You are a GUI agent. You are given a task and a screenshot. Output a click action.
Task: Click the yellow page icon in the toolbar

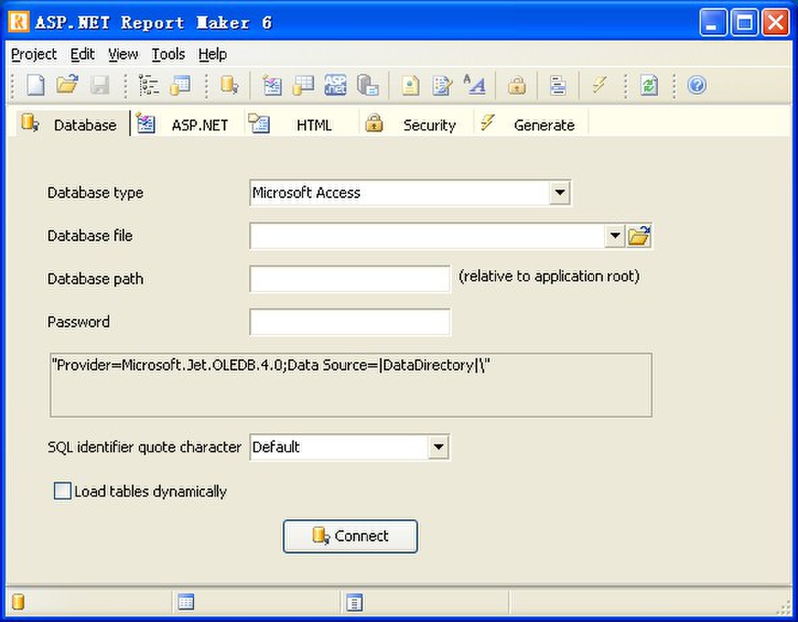pos(410,85)
